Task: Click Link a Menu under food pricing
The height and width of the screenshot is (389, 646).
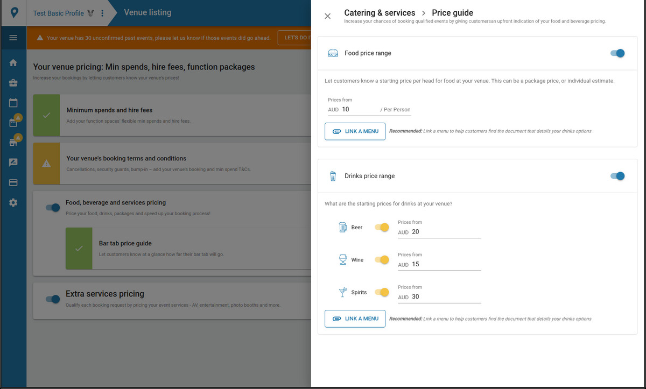Action: [355, 131]
